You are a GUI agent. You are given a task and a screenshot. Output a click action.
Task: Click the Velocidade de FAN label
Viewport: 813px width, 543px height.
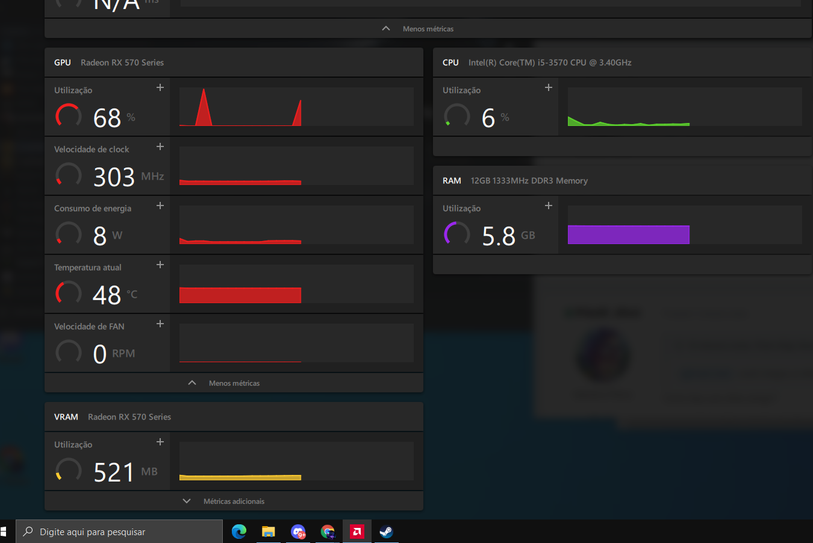89,327
